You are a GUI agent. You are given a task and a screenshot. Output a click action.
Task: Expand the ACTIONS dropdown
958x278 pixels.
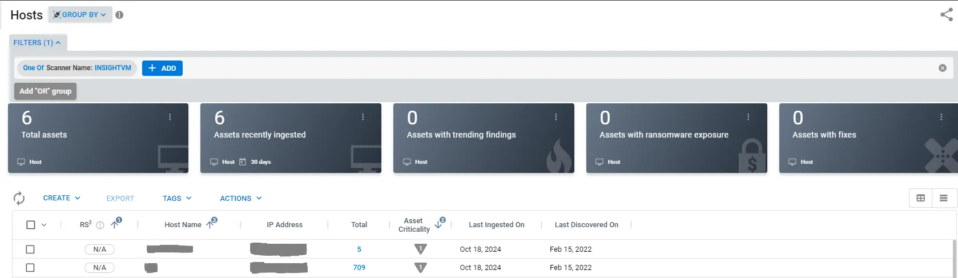(x=241, y=198)
